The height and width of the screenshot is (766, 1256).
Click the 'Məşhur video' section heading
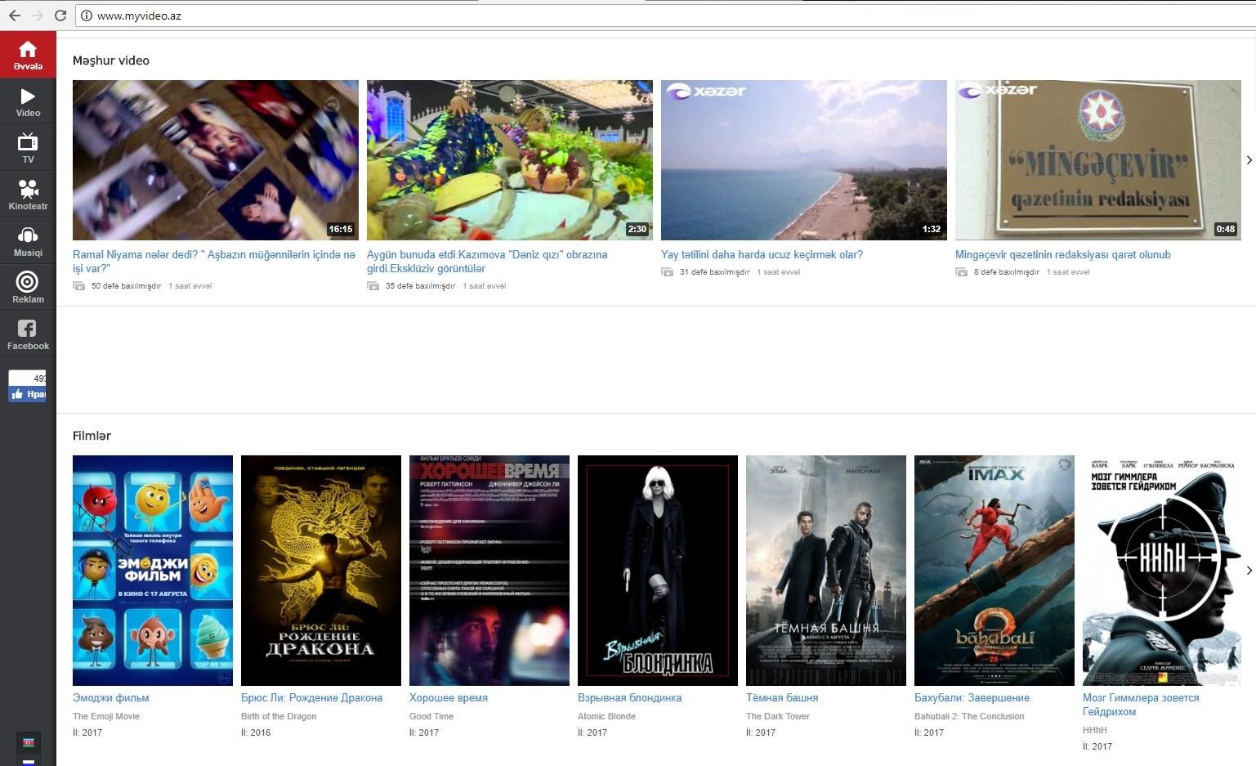pyautogui.click(x=111, y=60)
